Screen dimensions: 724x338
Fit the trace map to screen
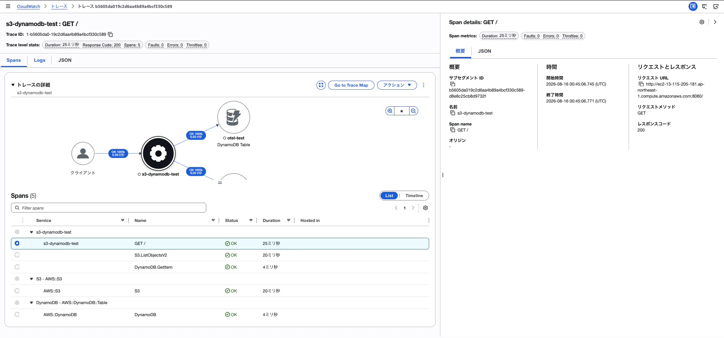tap(321, 85)
